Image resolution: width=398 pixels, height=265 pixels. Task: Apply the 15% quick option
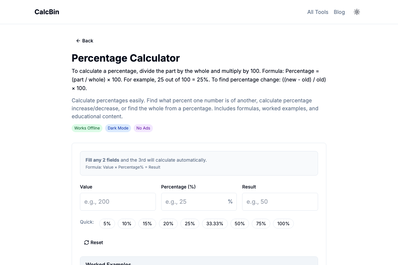147,224
